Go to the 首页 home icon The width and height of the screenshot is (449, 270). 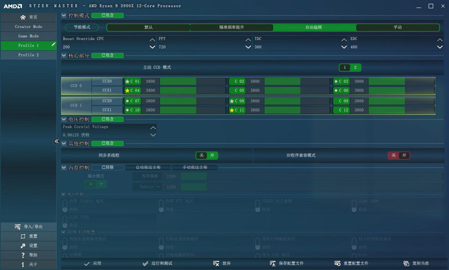(23, 17)
